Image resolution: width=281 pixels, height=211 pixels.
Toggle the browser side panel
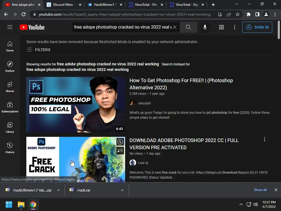click(x=257, y=14)
